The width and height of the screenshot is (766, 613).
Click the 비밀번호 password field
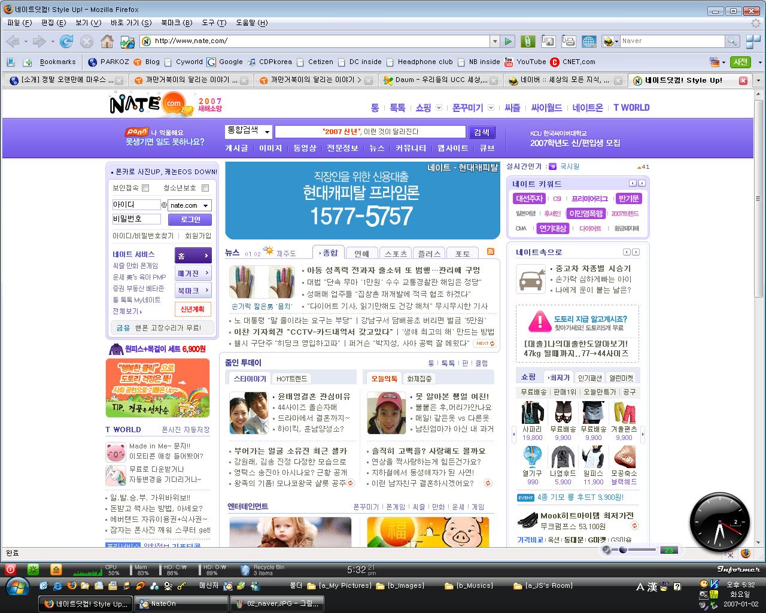136,219
